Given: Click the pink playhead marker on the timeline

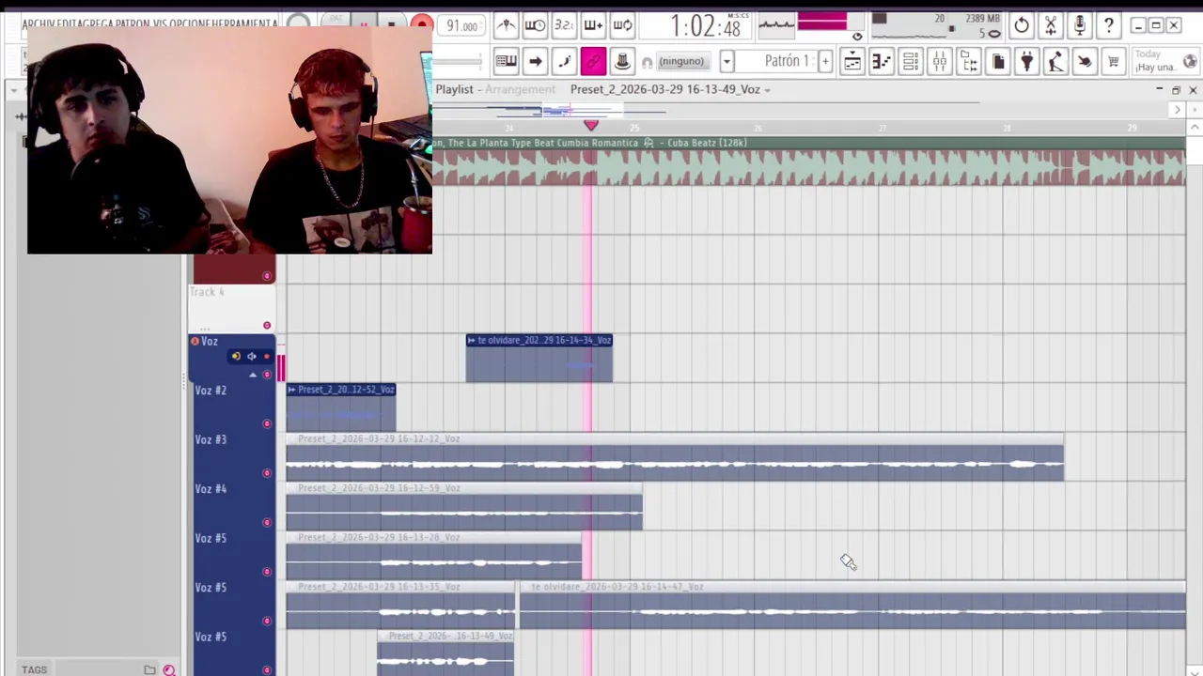Looking at the screenshot, I should 591,125.
